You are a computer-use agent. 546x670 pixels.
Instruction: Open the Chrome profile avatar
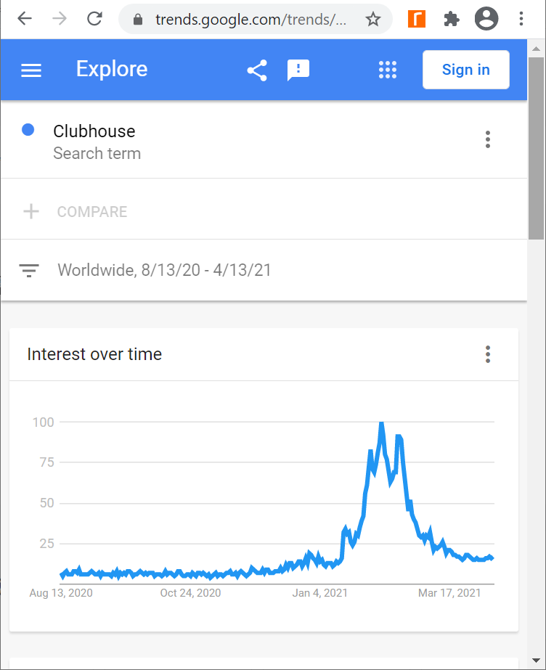pos(486,19)
